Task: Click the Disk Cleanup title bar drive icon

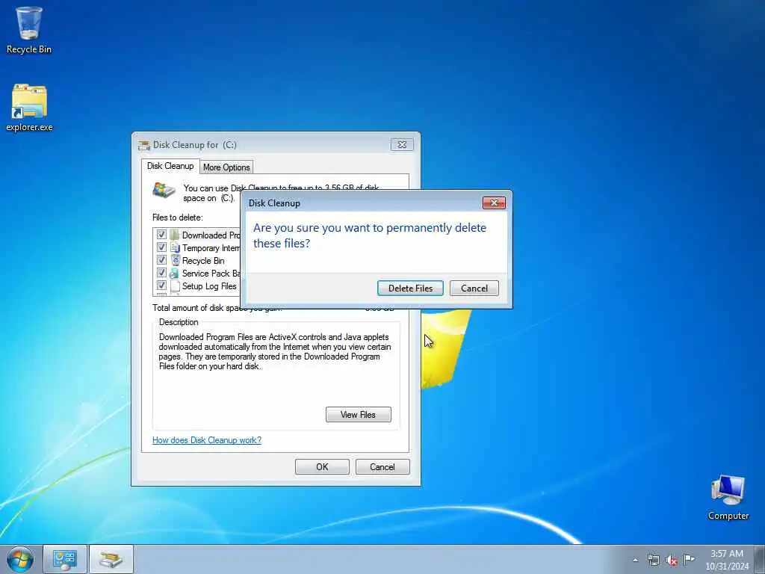Action: (144, 145)
